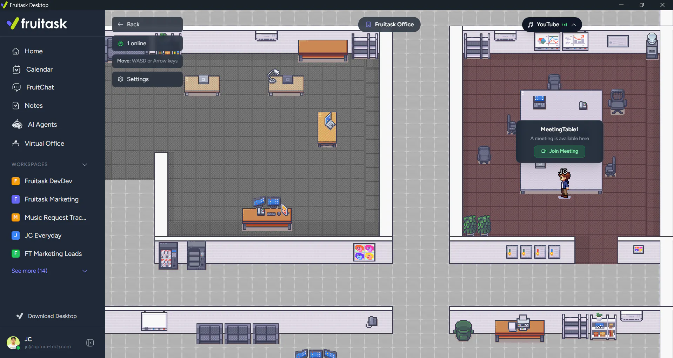Click the JC profile avatar
Image resolution: width=673 pixels, height=358 pixels.
tap(13, 343)
